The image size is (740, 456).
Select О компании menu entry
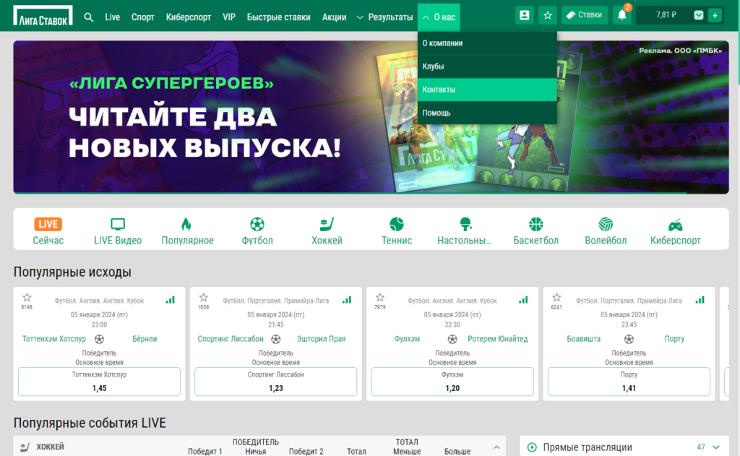(x=487, y=43)
